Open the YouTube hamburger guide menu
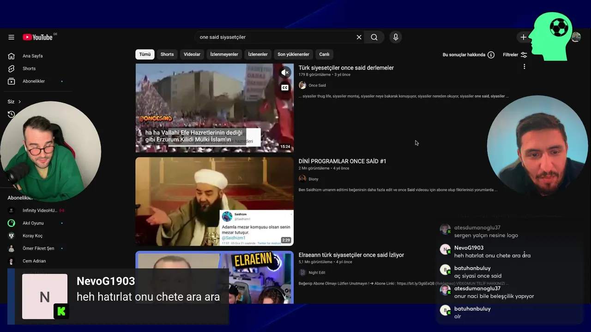 (x=11, y=37)
